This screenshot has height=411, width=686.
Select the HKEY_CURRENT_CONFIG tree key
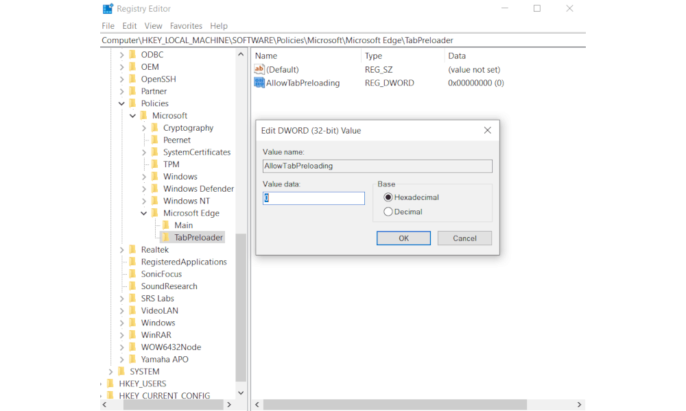(x=165, y=395)
